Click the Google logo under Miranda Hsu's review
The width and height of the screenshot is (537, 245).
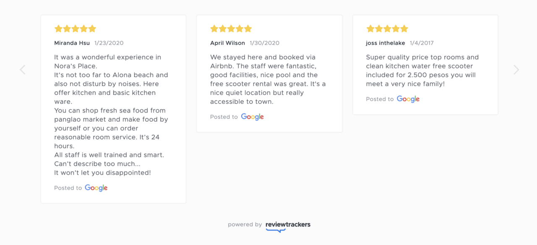[x=96, y=188]
